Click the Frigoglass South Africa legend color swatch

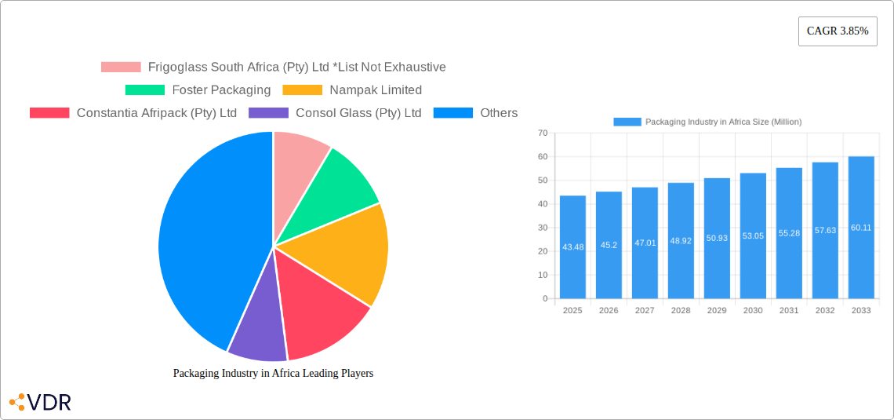pos(121,68)
